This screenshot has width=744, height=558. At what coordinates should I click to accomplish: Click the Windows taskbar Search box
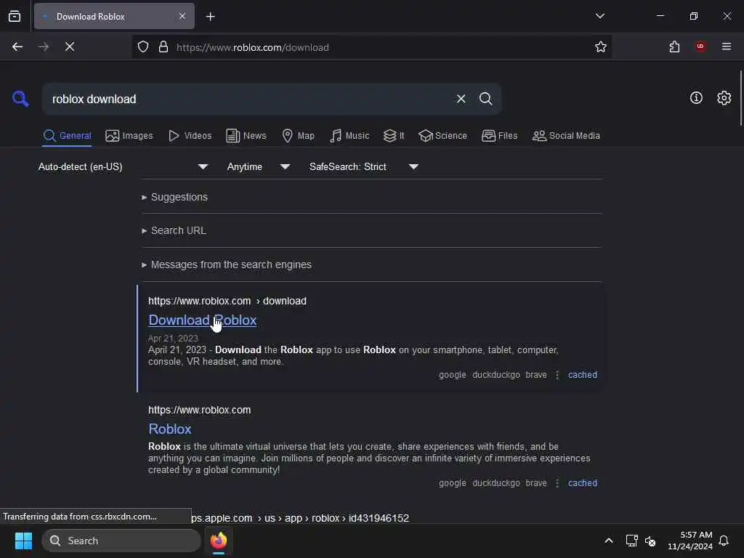121,541
